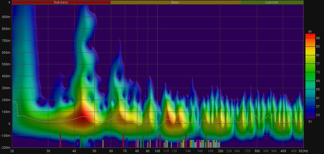
Task: Select the Bass frequency band header
Action: [x=175, y=2]
